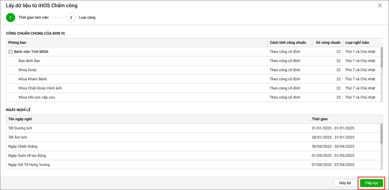Viewport: 389px width, 190px height.
Task: Click the Phòng ban column header
Action: pos(17,43)
